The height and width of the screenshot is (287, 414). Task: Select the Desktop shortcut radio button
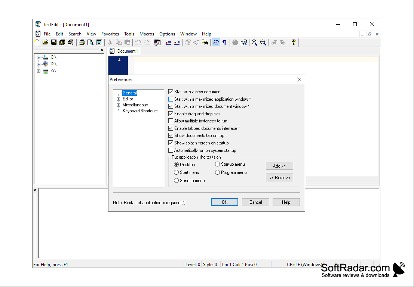(x=177, y=165)
